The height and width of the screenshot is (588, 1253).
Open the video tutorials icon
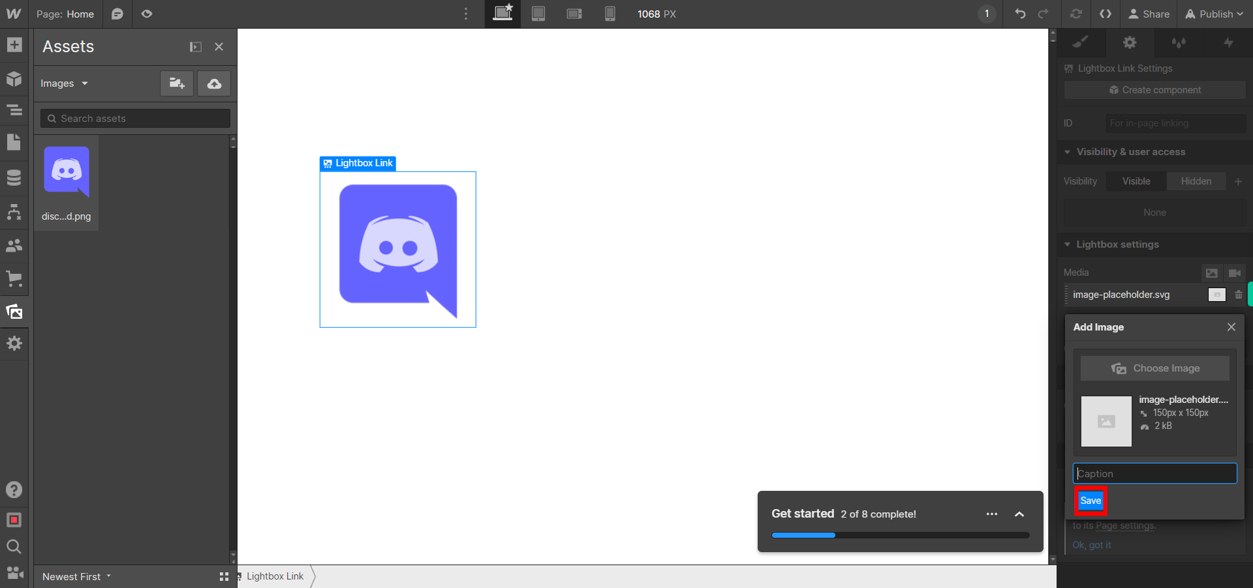click(14, 572)
